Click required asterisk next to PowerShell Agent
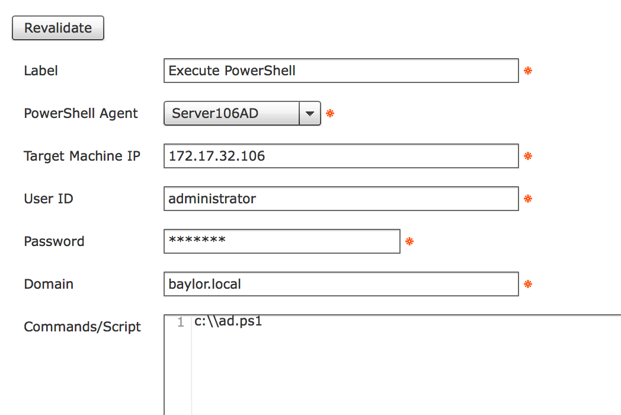This screenshot has width=621, height=415. (330, 113)
